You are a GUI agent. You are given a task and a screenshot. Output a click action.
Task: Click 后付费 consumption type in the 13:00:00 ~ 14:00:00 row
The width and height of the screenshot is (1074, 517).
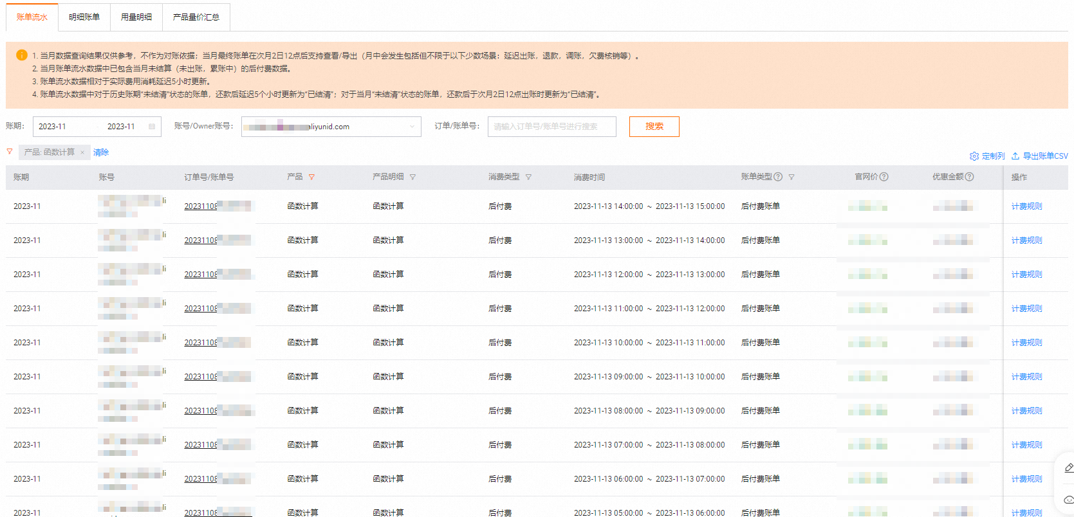tap(500, 240)
